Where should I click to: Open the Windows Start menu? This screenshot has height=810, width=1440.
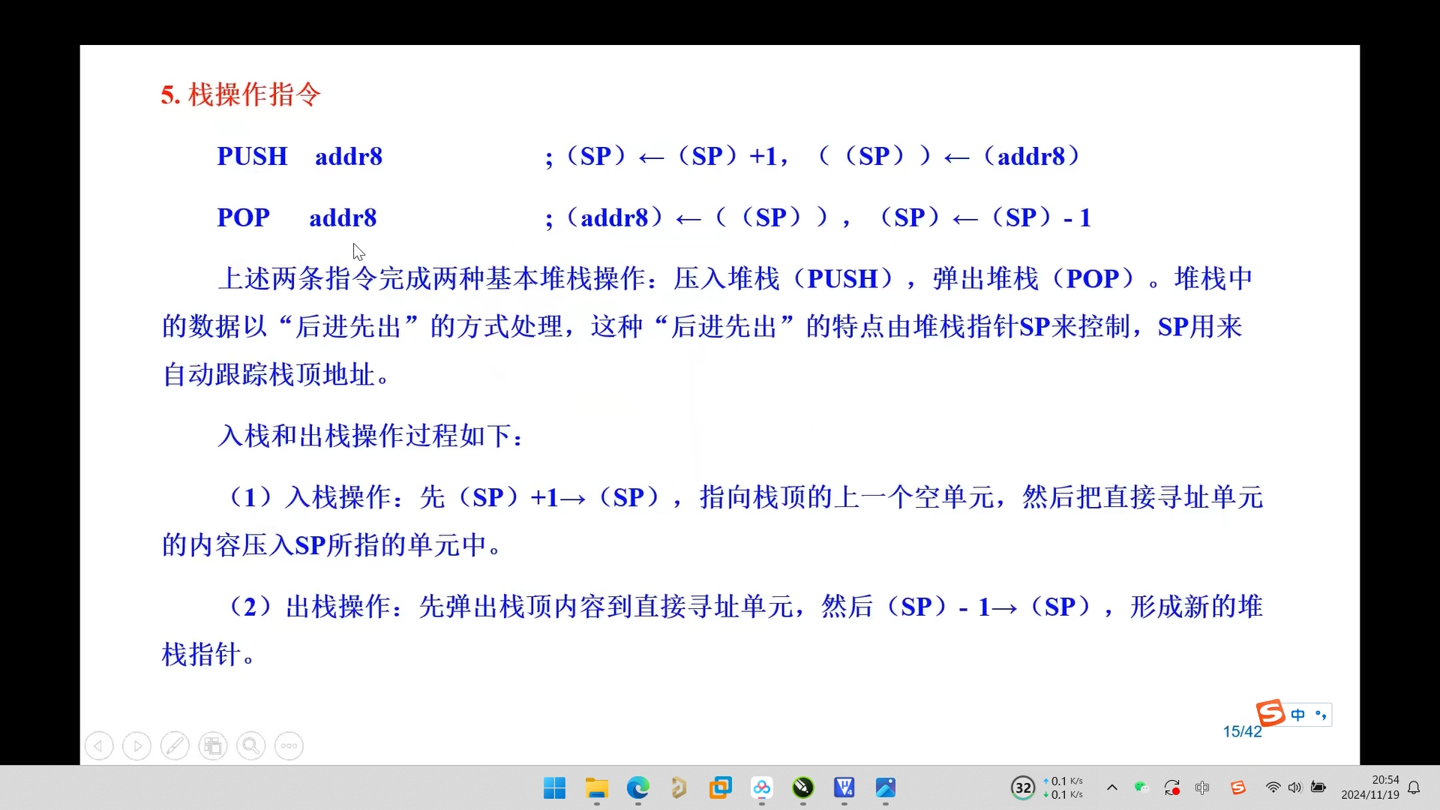click(554, 787)
